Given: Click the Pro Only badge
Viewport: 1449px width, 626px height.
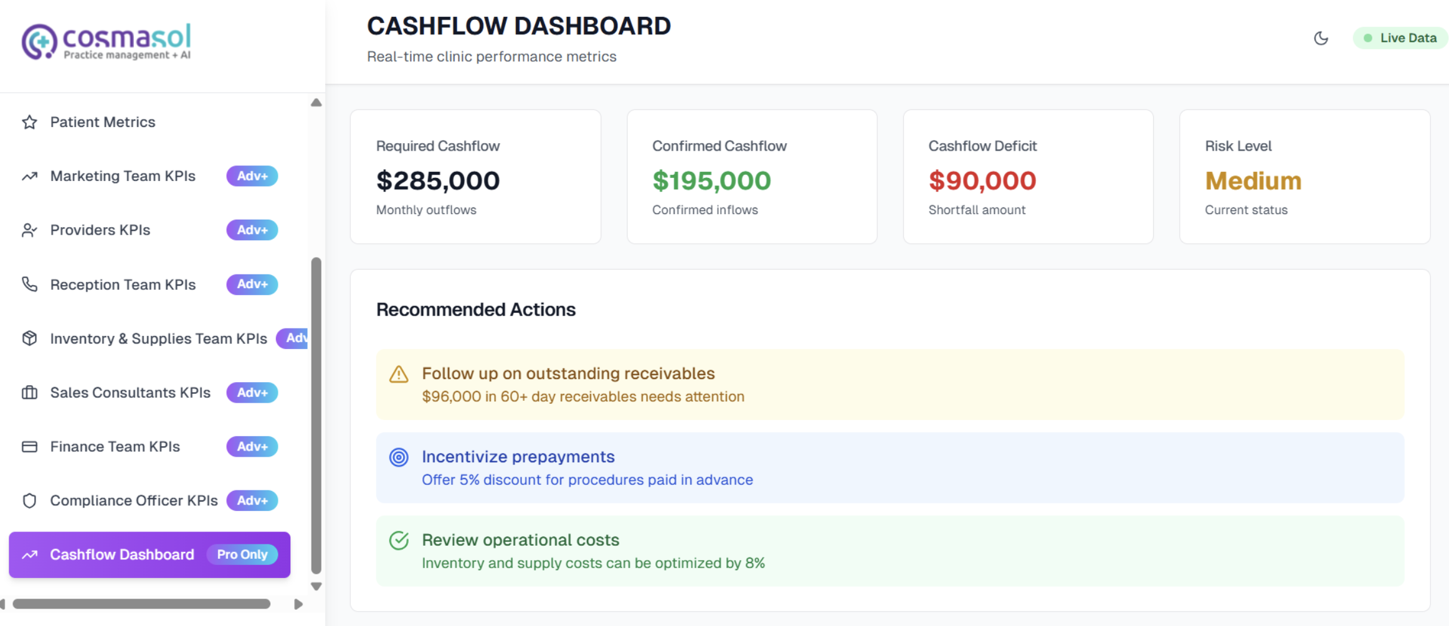Looking at the screenshot, I should [x=242, y=554].
